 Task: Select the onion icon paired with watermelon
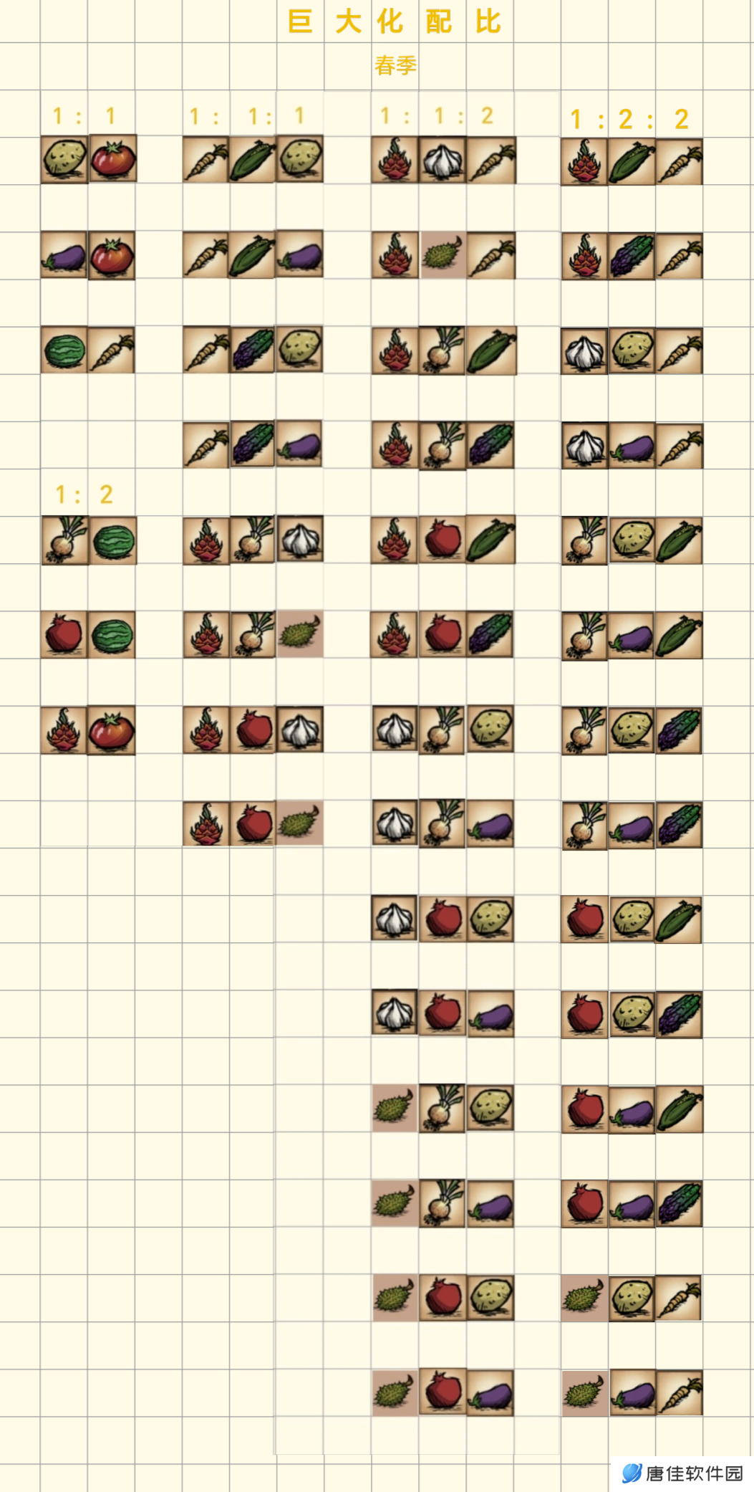tap(64, 540)
